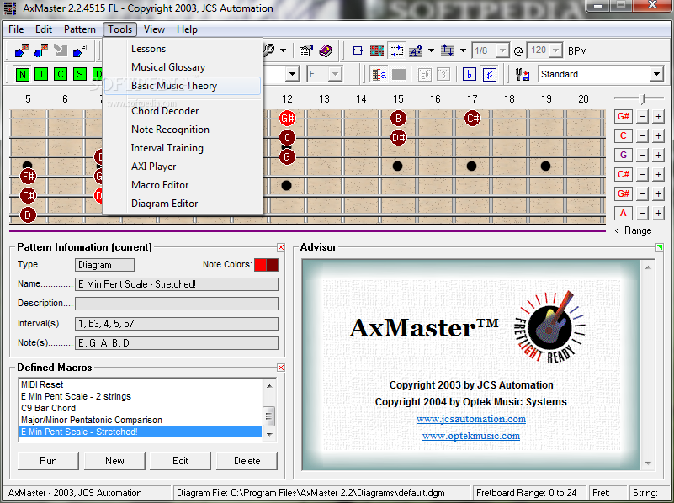Open the Pattern menu
The width and height of the screenshot is (674, 503).
[80, 29]
